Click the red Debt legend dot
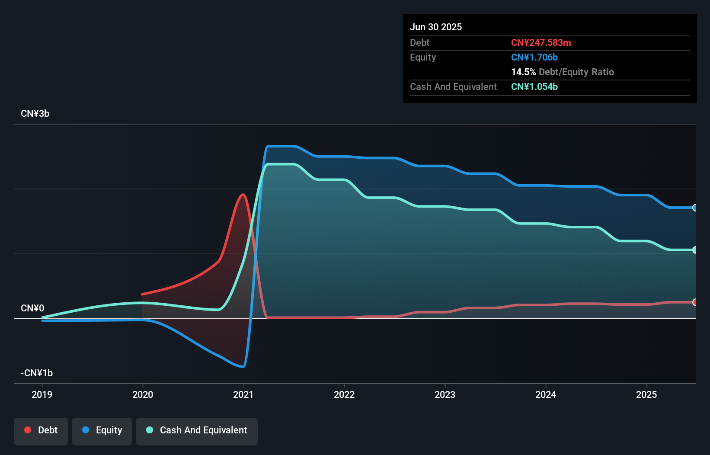Viewport: 710px width, 455px height. click(x=28, y=430)
